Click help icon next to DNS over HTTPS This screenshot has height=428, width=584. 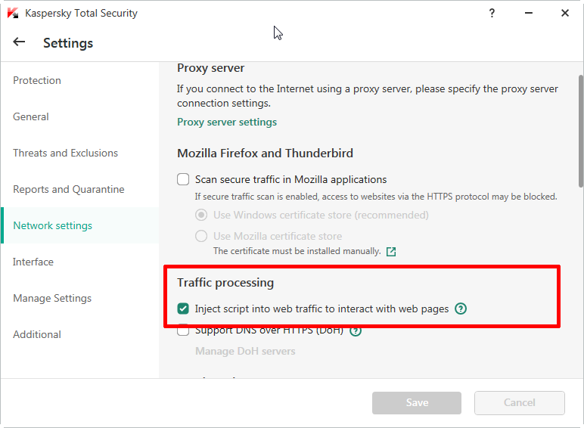coord(356,330)
